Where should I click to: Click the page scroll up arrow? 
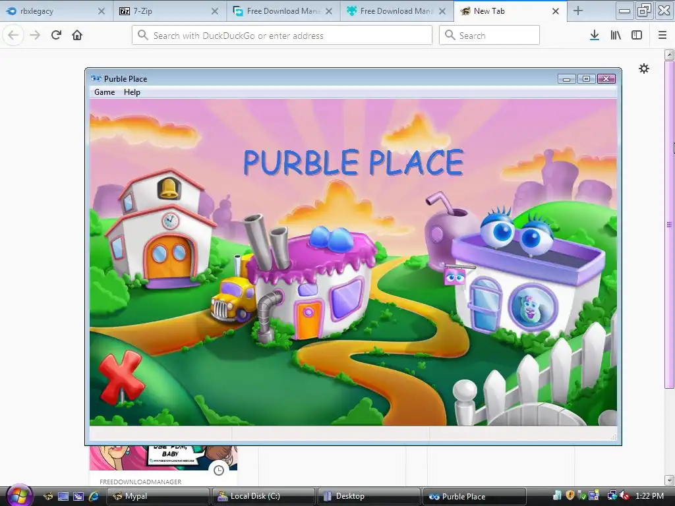(669, 55)
